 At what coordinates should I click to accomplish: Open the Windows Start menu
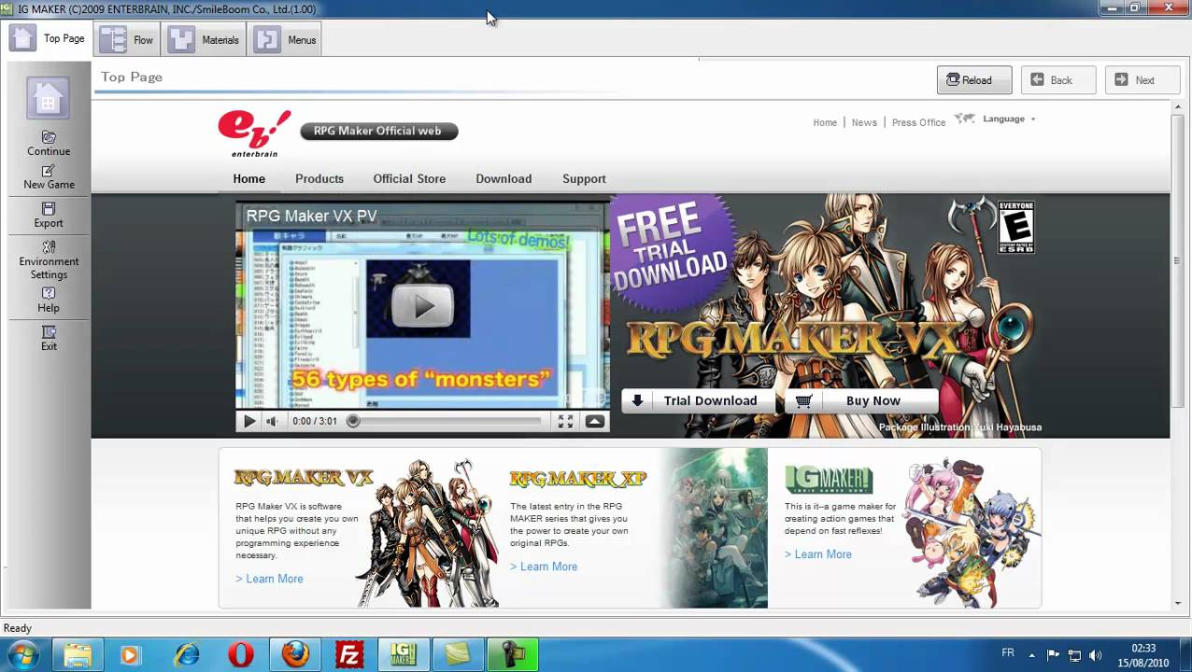(x=23, y=654)
